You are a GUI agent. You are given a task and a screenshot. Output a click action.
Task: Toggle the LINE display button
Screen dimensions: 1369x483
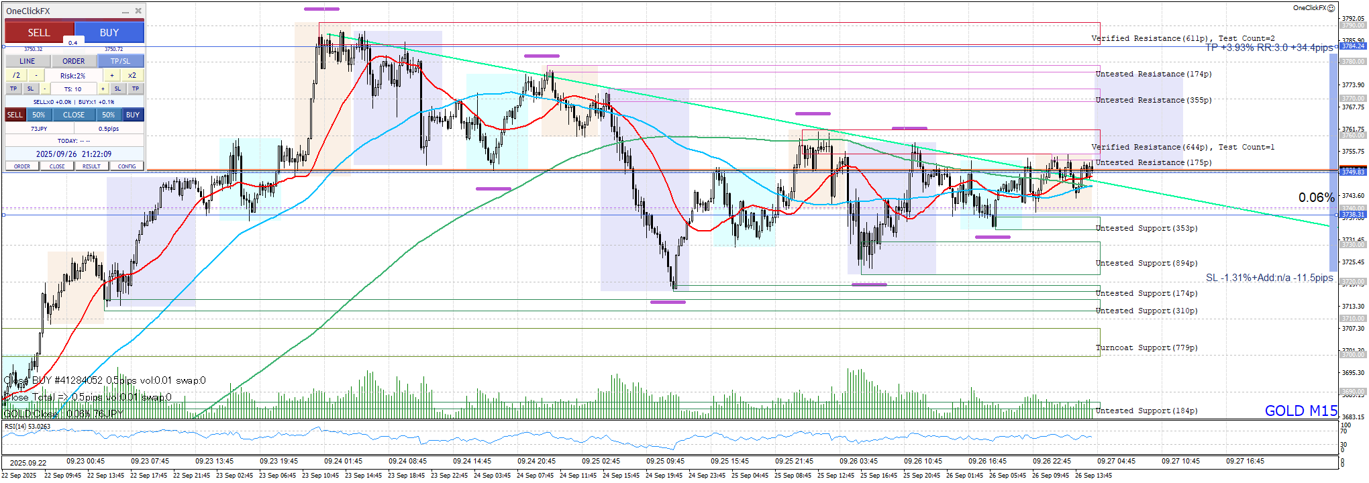pos(28,61)
